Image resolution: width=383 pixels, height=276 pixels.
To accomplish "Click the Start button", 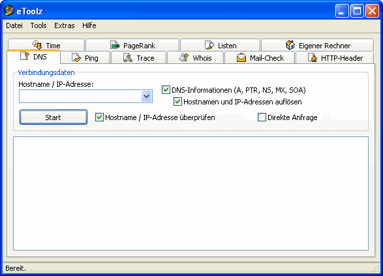I will pos(54,117).
